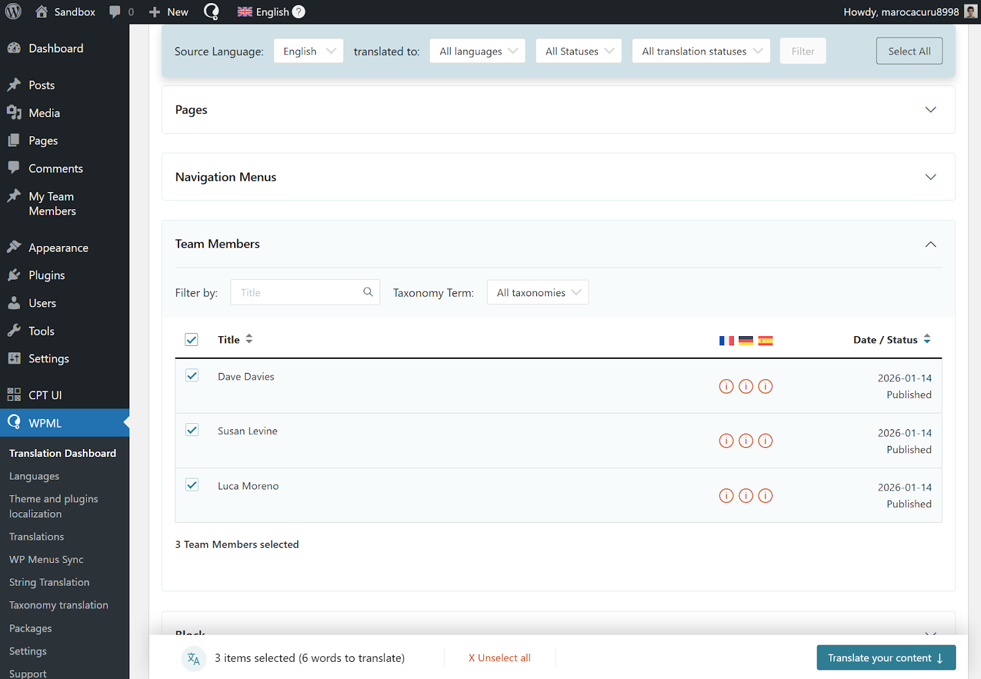Click the language help question mark icon
Viewport: 981px width, 679px height.
pos(299,12)
